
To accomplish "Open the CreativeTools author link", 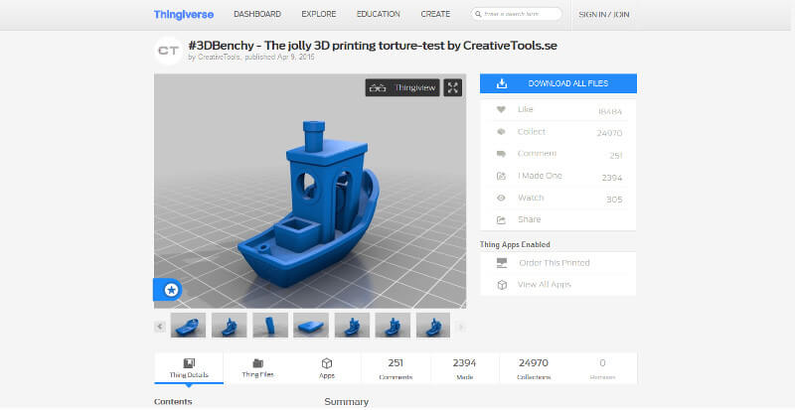I will 219,58.
